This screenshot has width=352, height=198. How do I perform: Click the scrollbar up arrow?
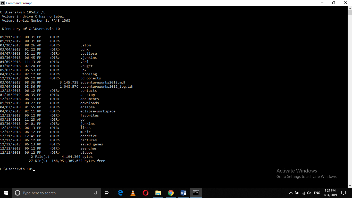tap(350, 8)
